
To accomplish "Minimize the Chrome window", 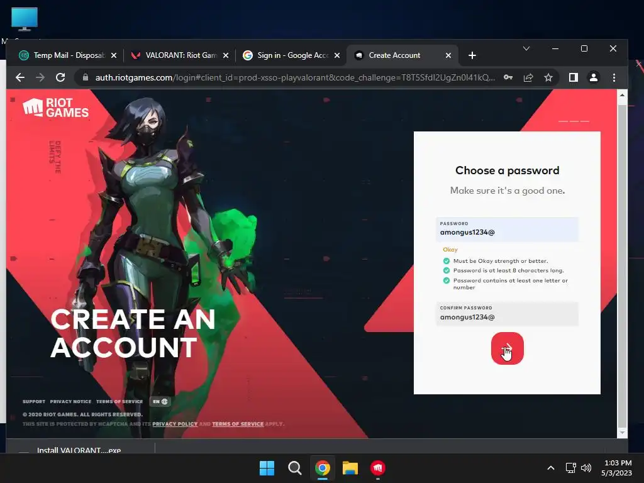I will 555,48.
